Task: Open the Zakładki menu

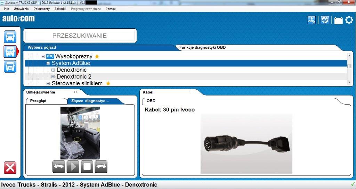Action: (60, 9)
